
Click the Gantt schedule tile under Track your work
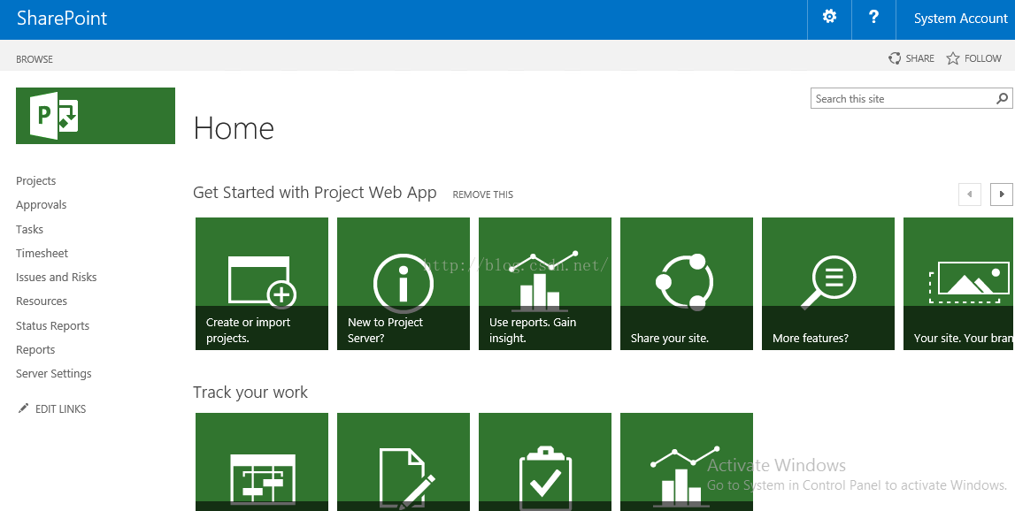click(262, 461)
